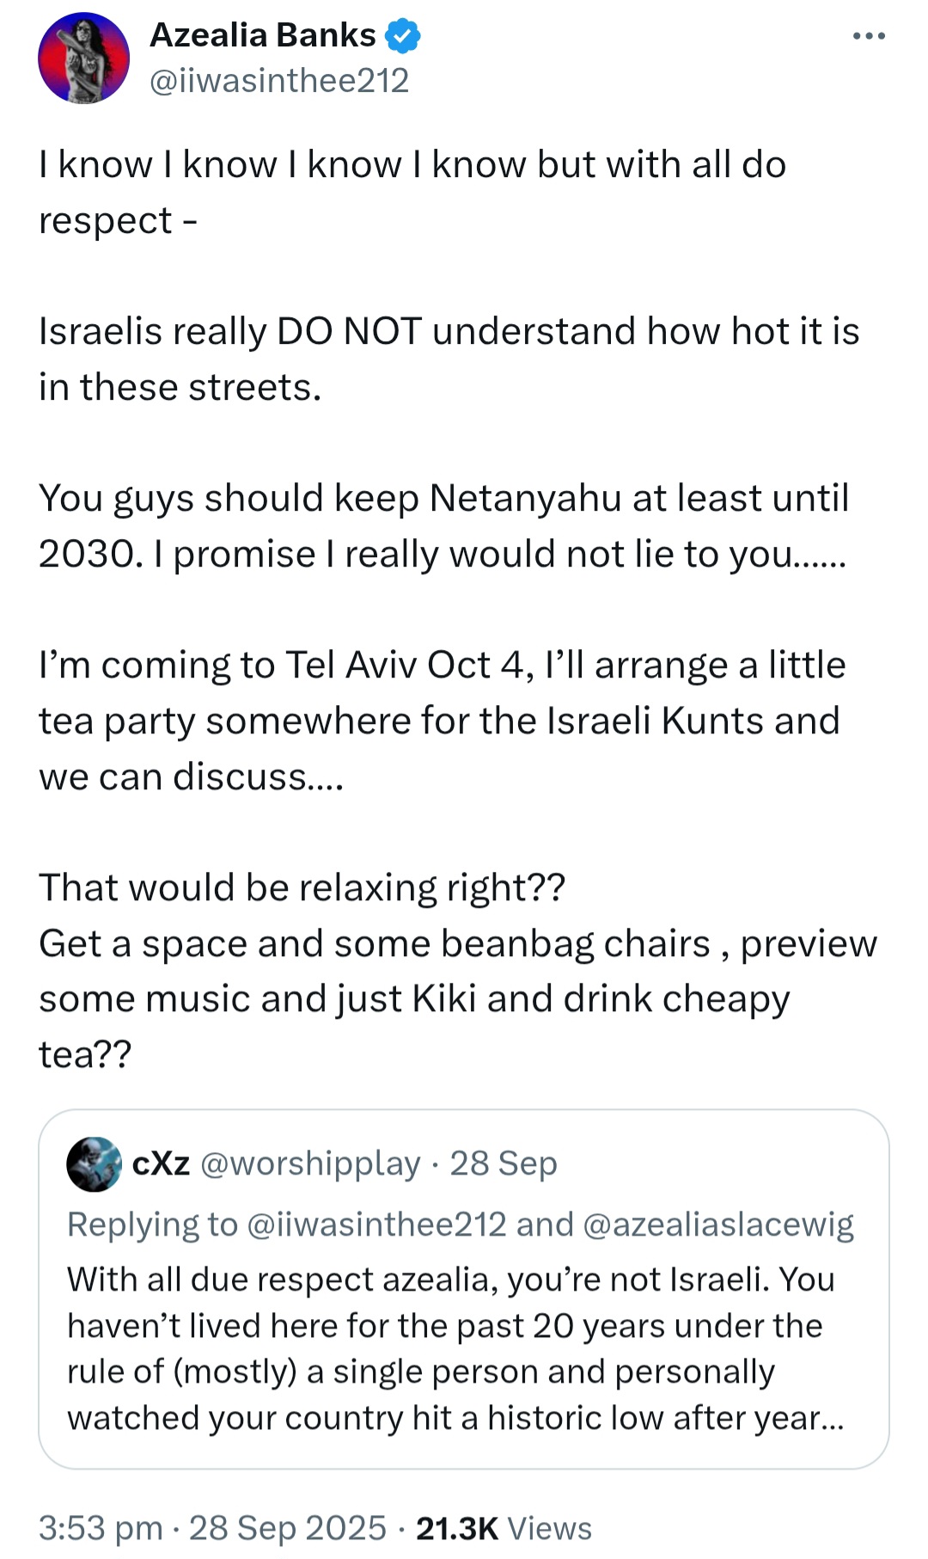Click cXz avatar in quoted tweet
This screenshot has height=1559, width=928.
coord(95,1163)
